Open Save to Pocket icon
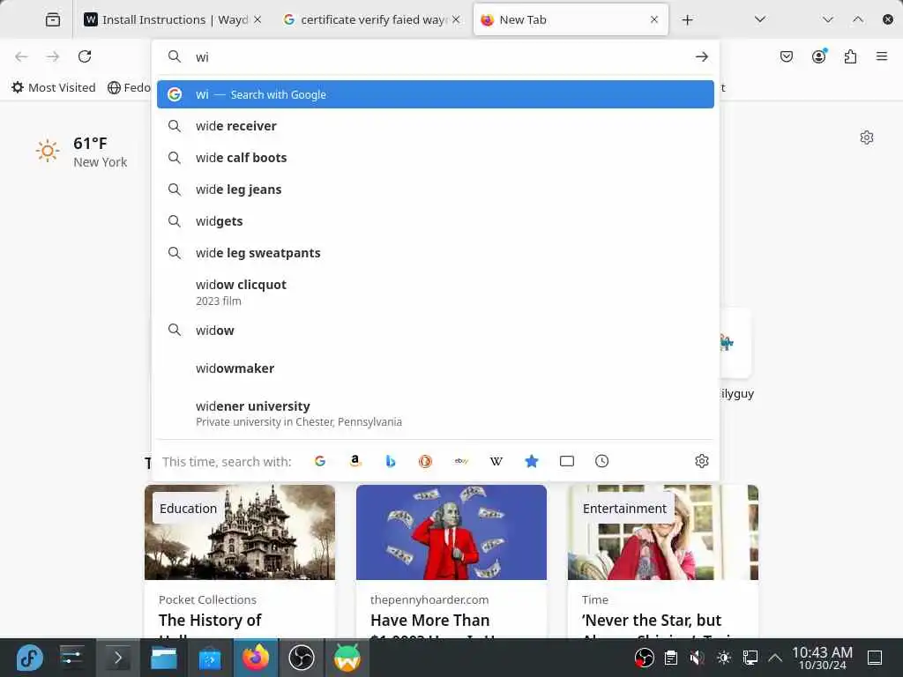Screen dimensions: 903x677 [786, 56]
